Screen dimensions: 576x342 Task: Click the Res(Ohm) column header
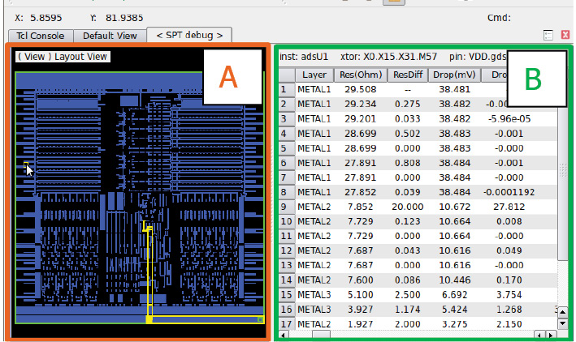click(x=360, y=75)
